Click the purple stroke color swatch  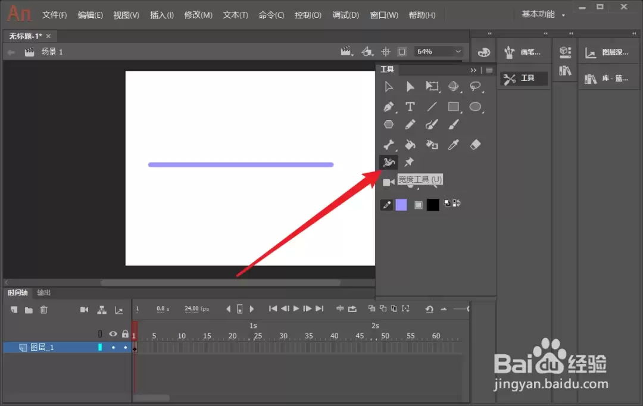pos(401,205)
